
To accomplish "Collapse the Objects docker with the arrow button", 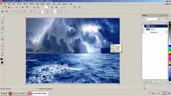I will coord(165,15).
